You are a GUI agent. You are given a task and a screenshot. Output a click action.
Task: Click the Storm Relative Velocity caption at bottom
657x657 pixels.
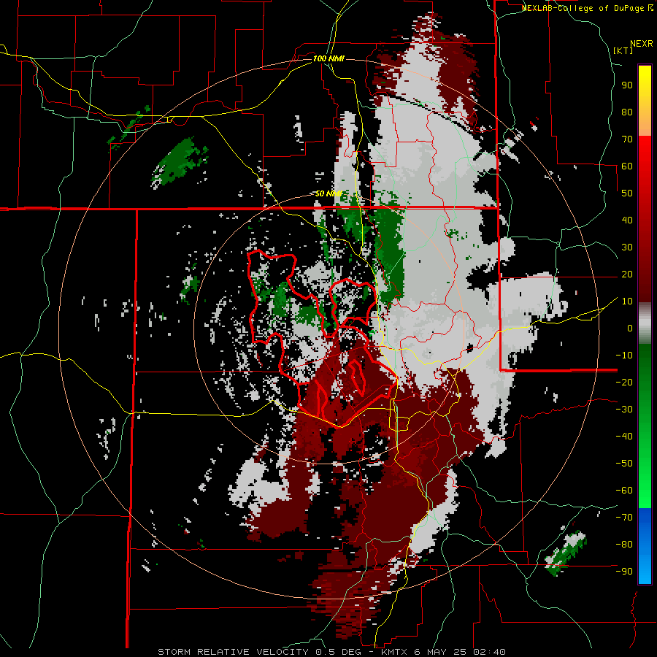pyautogui.click(x=331, y=652)
